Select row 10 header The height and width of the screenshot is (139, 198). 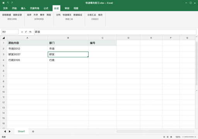click(3, 92)
